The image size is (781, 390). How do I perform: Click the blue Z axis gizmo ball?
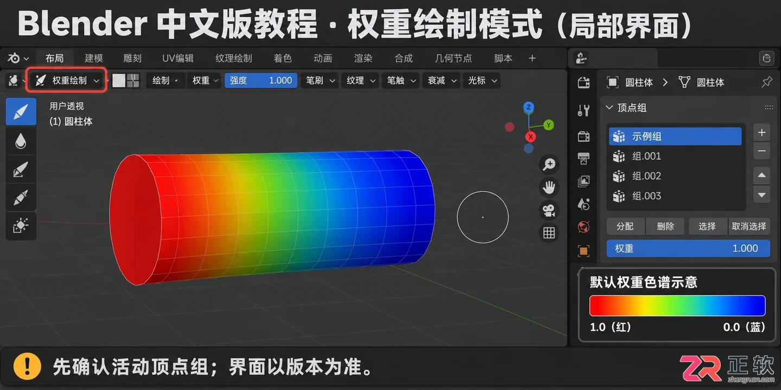click(528, 107)
